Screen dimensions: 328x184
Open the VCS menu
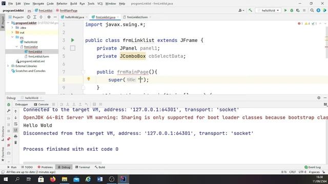tap(100, 4)
